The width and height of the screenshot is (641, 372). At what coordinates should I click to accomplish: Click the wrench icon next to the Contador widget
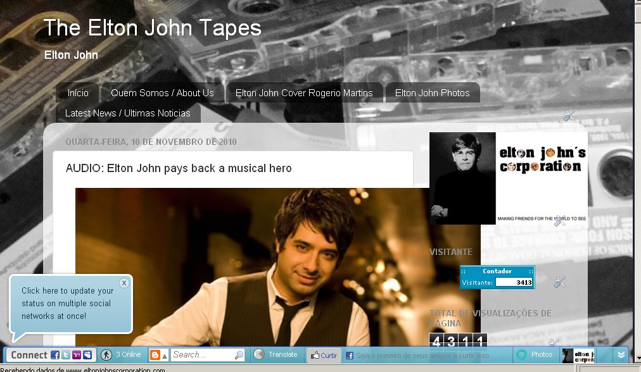click(x=560, y=282)
